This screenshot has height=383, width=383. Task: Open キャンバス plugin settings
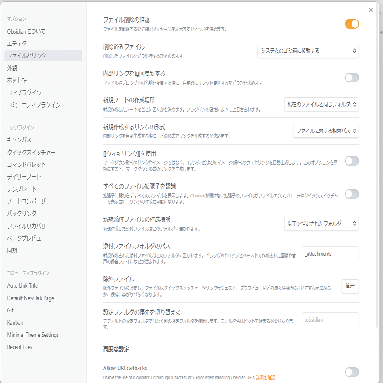tap(43, 140)
